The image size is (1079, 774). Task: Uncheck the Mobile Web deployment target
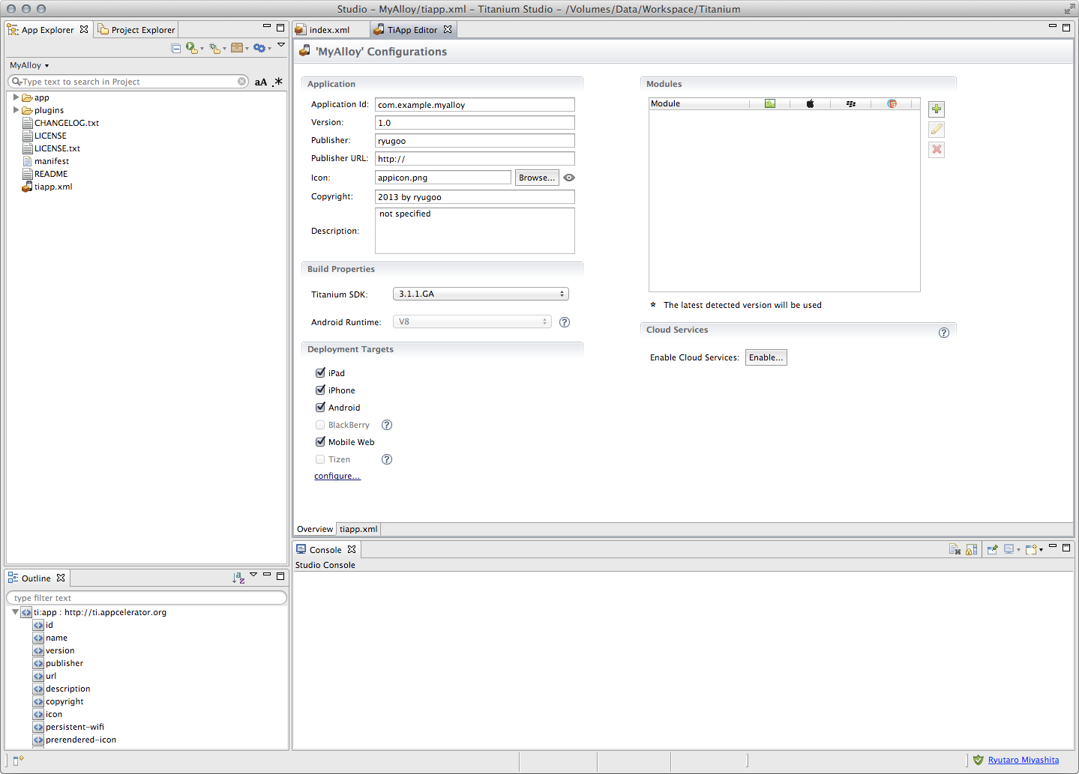[x=320, y=441]
